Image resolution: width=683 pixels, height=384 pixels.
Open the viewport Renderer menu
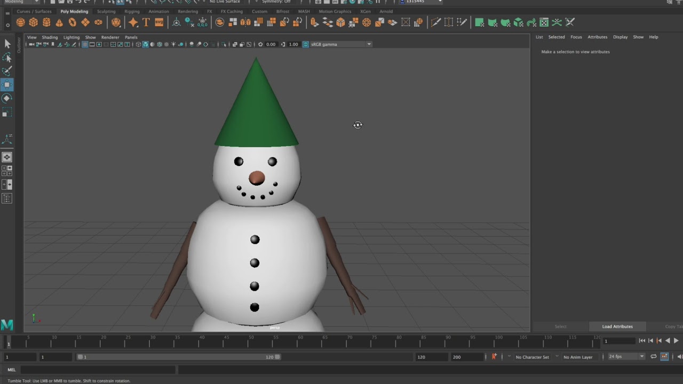click(x=110, y=37)
